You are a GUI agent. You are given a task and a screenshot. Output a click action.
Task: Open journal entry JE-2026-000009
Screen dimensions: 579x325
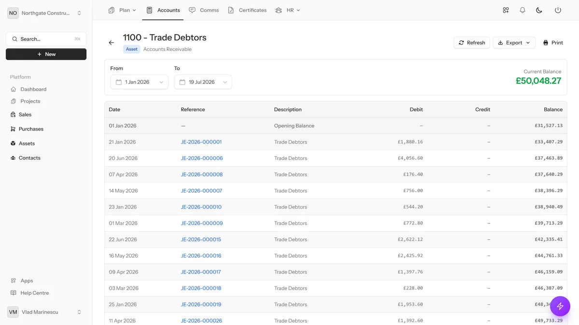pyautogui.click(x=202, y=223)
